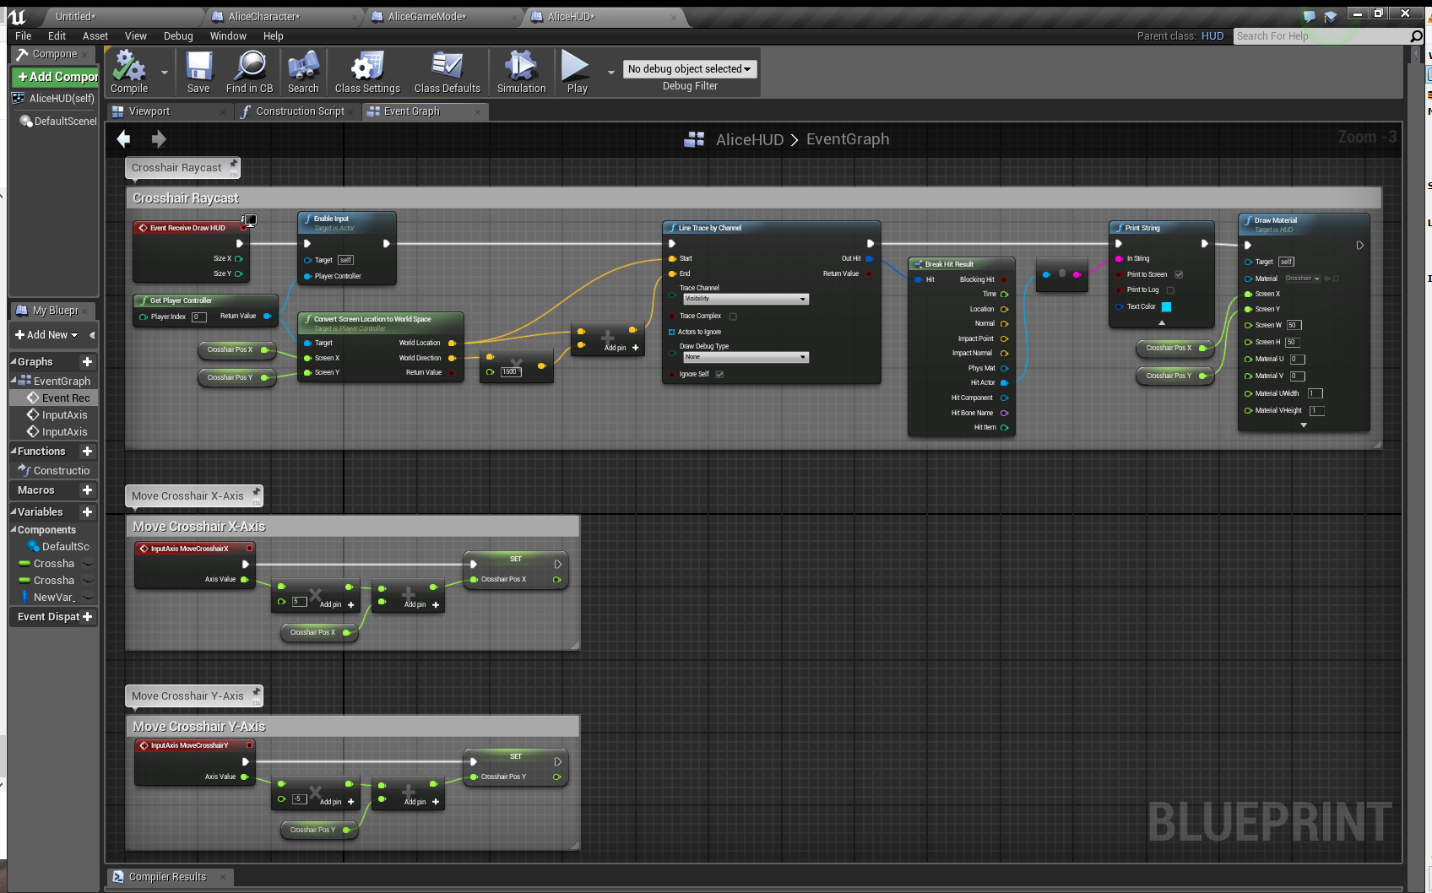
Task: Edit the 1500 multiplier value field
Action: click(x=511, y=372)
